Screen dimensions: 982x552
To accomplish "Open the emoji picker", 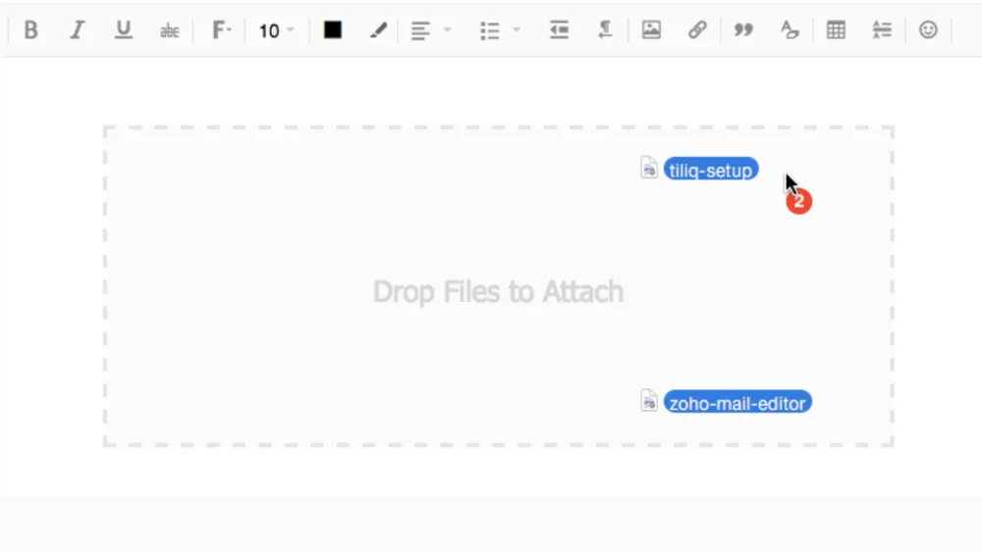I will point(928,29).
